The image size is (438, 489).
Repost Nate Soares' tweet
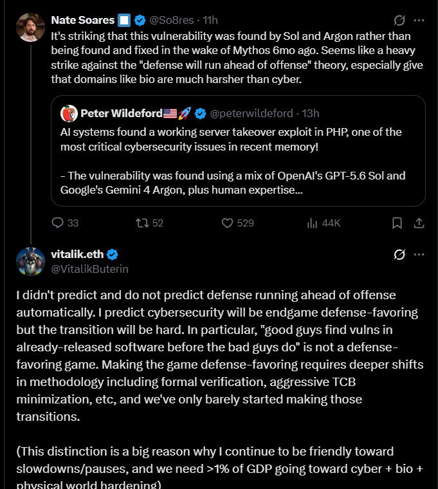150,223
